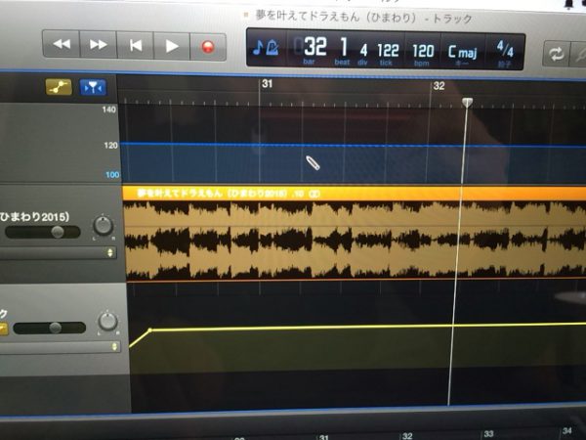Toggle the Cycle loop button
The width and height of the screenshot is (586, 440).
coord(557,52)
